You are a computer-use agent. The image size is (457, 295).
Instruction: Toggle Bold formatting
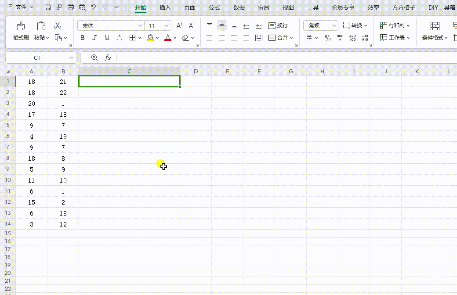coord(83,38)
